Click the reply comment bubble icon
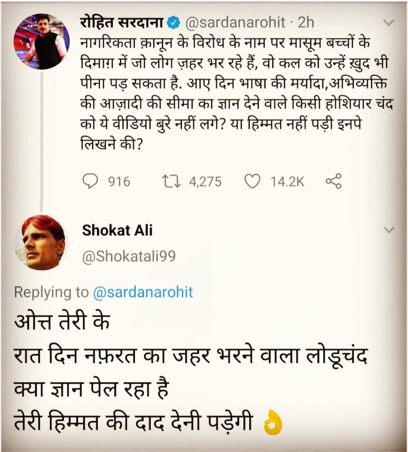Screen dimensions: 408x452 90,181
